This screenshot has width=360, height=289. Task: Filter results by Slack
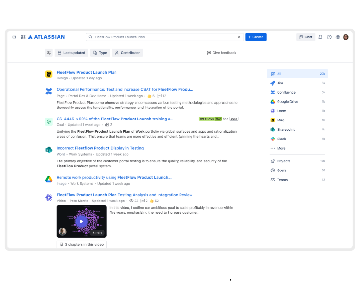(297, 139)
